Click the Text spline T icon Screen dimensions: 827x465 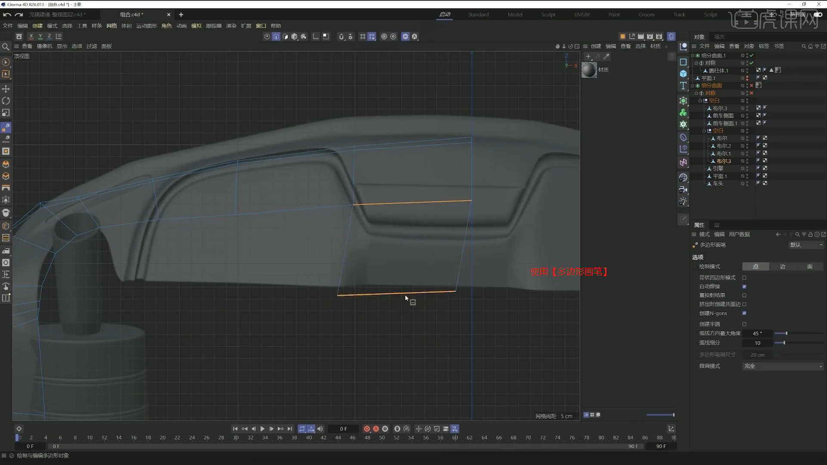coord(683,86)
